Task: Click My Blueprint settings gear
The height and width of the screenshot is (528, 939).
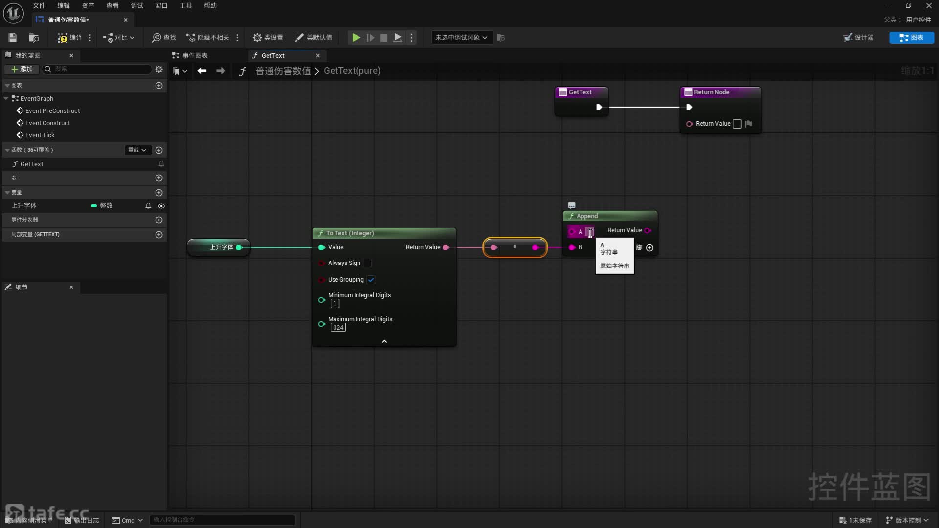Action: pyautogui.click(x=159, y=69)
